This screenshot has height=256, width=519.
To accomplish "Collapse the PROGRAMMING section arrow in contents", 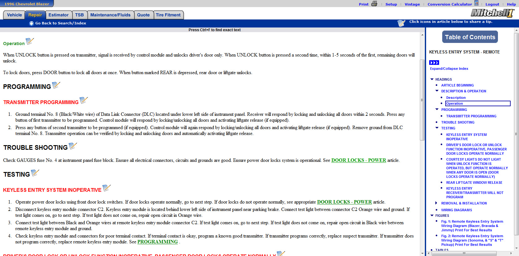I will point(437,109).
